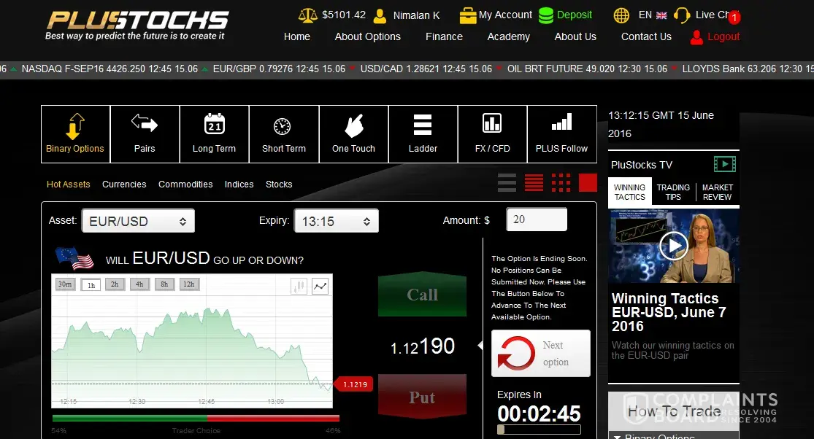Select the PLUS Follow trading mode
The height and width of the screenshot is (439, 814).
(562, 134)
